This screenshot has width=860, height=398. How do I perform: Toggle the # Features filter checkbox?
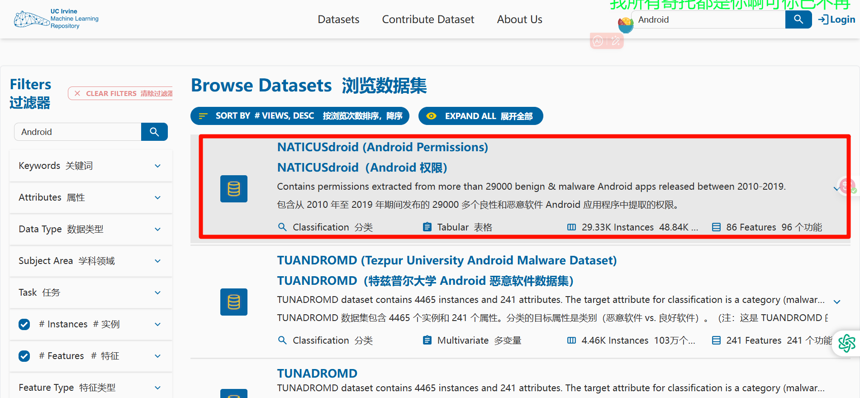pyautogui.click(x=24, y=356)
